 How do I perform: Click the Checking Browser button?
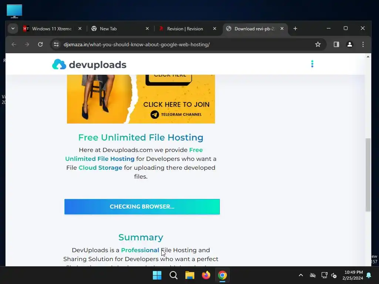142,207
